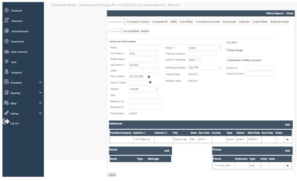The width and height of the screenshot is (297, 181).
Task: Click the First Name field containing Amy
Action: point(144,53)
